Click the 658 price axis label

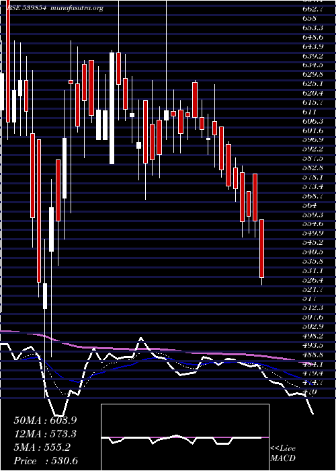(x=310, y=18)
